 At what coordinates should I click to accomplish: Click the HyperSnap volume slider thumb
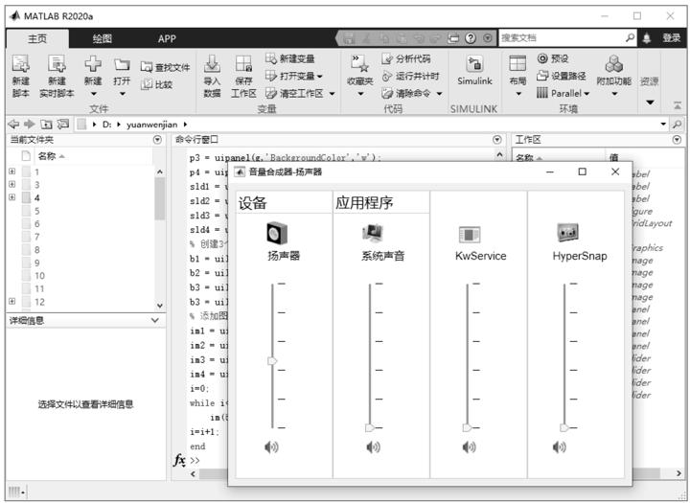click(x=564, y=427)
